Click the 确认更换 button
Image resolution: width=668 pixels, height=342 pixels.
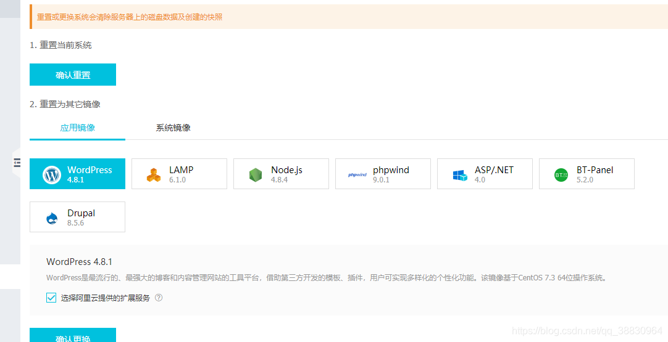(73, 335)
